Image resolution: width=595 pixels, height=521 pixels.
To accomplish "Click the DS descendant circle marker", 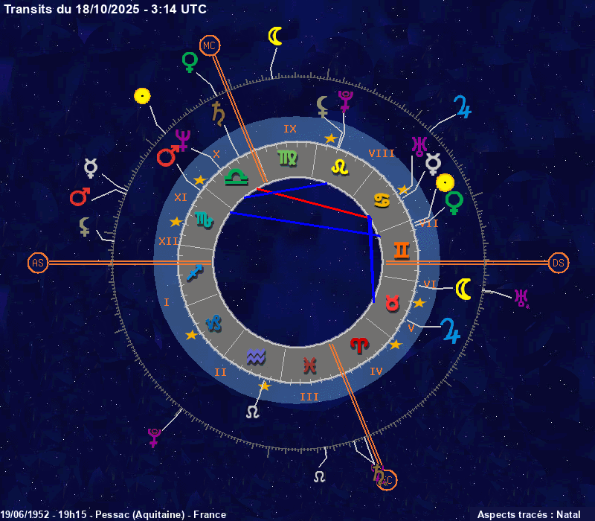I will coord(559,263).
